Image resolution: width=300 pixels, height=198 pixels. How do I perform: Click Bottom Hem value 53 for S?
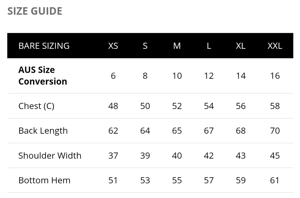145,180
